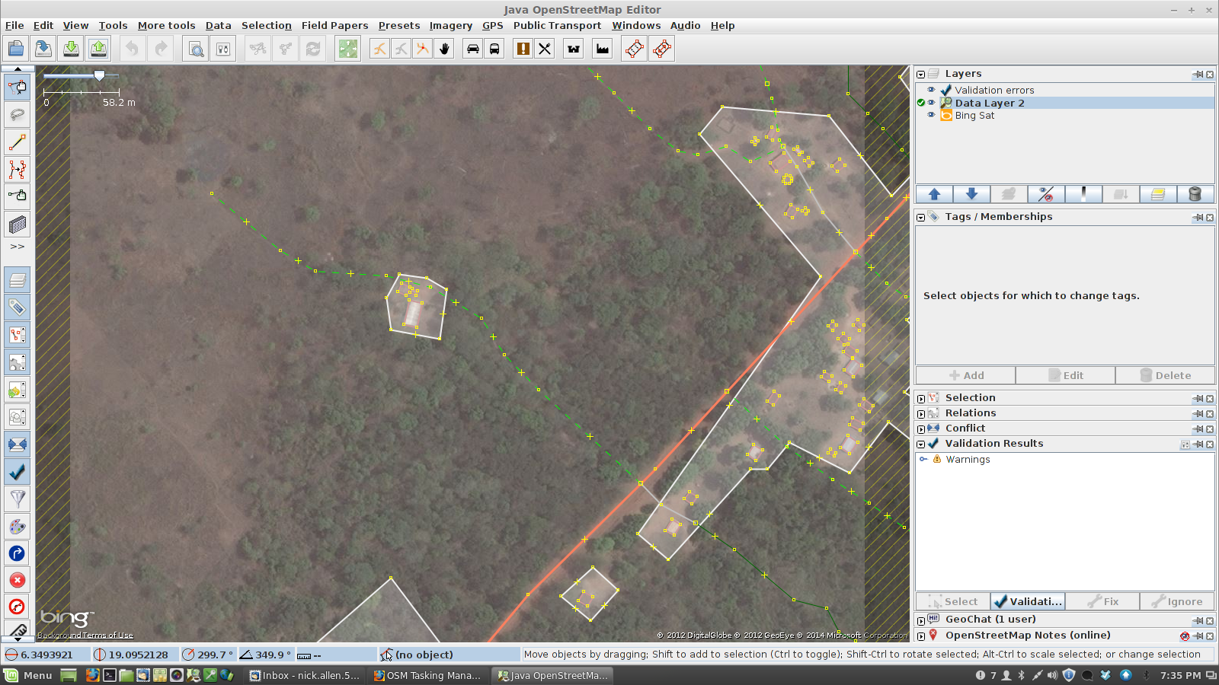Click the Add tag button
The image size is (1219, 685).
coord(966,375)
